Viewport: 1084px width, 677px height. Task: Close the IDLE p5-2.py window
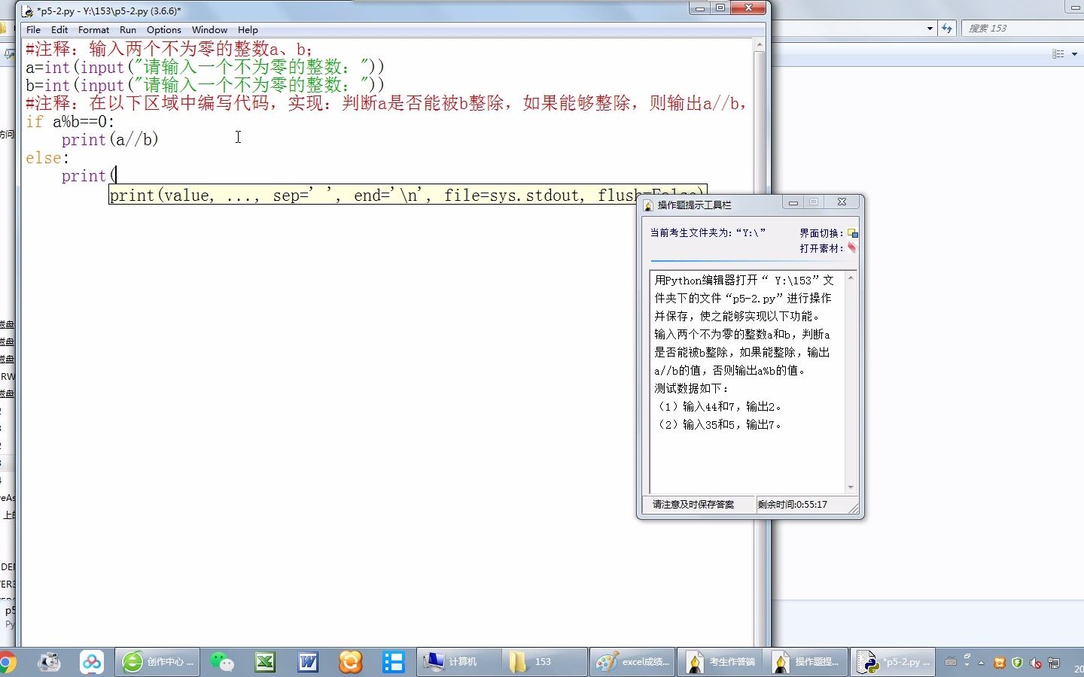[748, 8]
